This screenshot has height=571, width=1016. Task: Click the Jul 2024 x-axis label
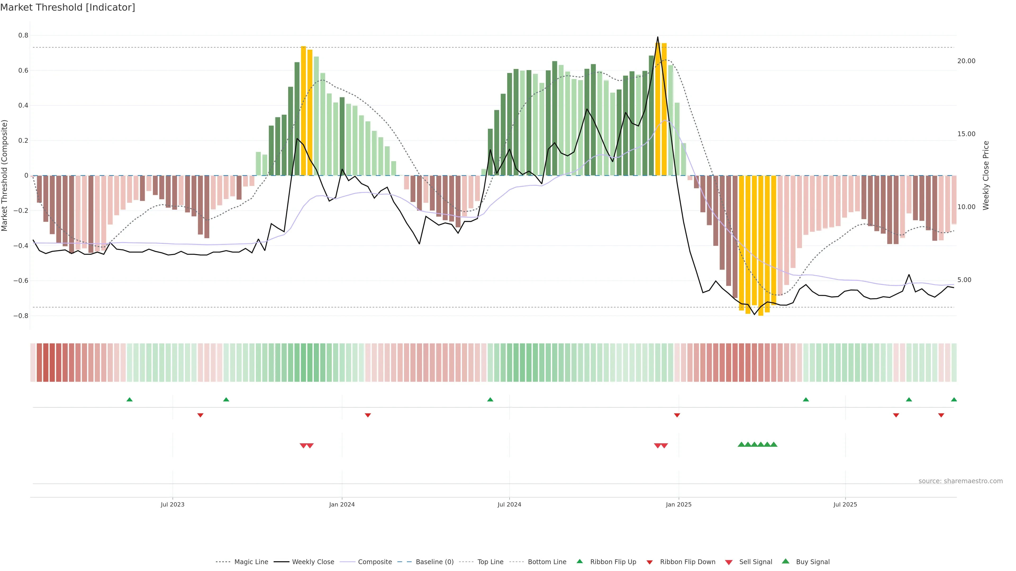(509, 504)
